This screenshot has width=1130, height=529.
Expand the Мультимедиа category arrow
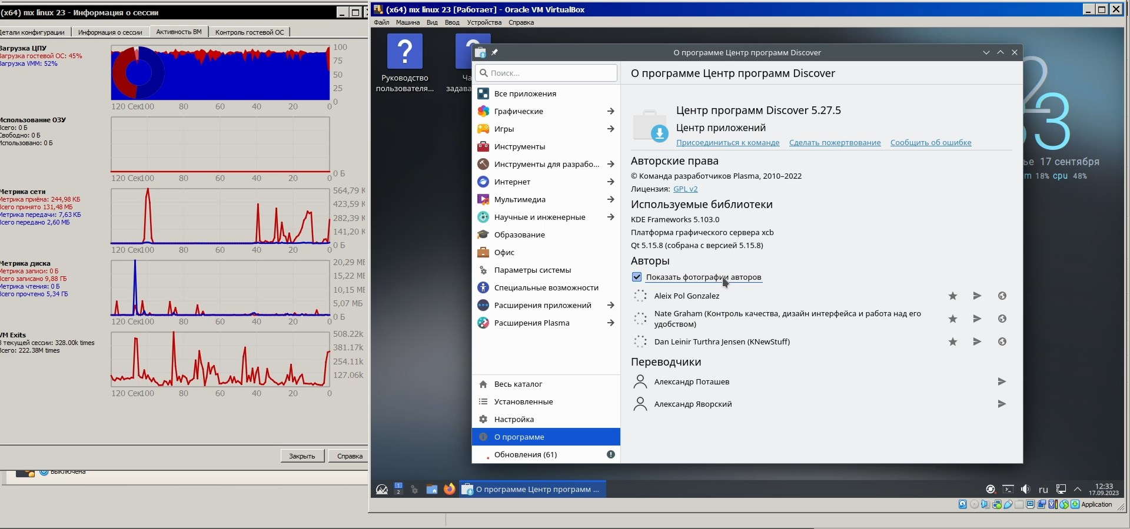610,199
